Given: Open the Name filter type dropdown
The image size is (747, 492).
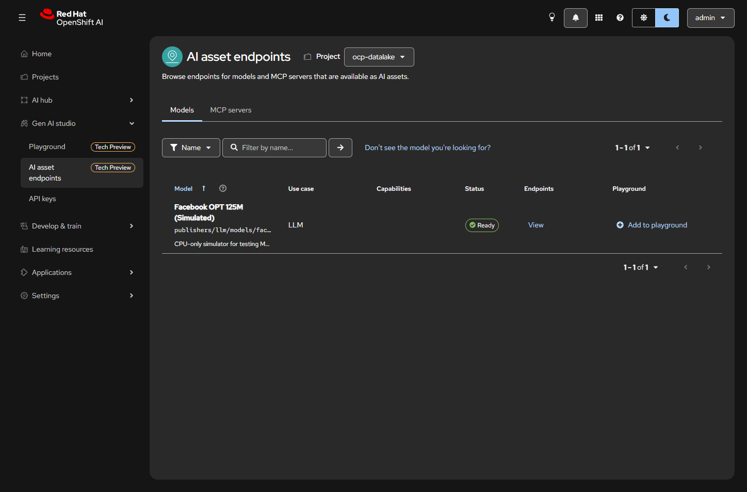Looking at the screenshot, I should 191,147.
